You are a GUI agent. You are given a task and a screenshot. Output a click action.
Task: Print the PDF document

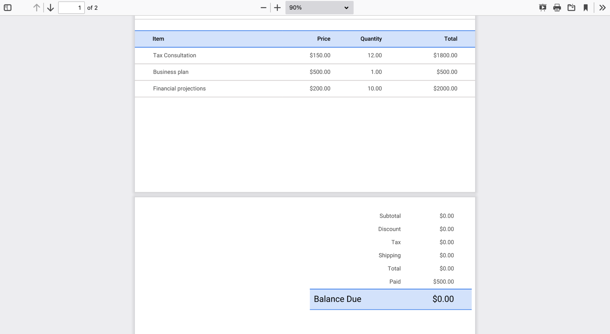click(x=557, y=7)
